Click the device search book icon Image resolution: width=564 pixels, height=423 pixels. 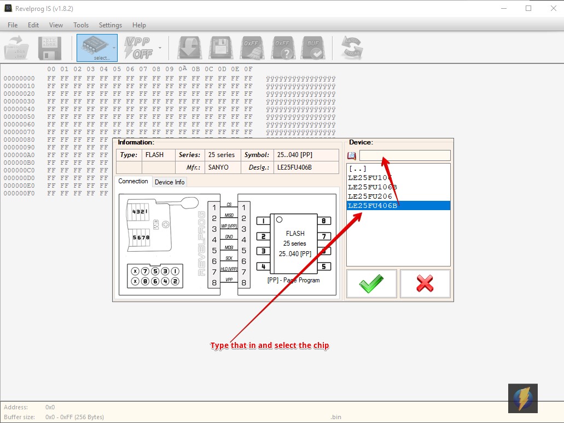(x=351, y=156)
